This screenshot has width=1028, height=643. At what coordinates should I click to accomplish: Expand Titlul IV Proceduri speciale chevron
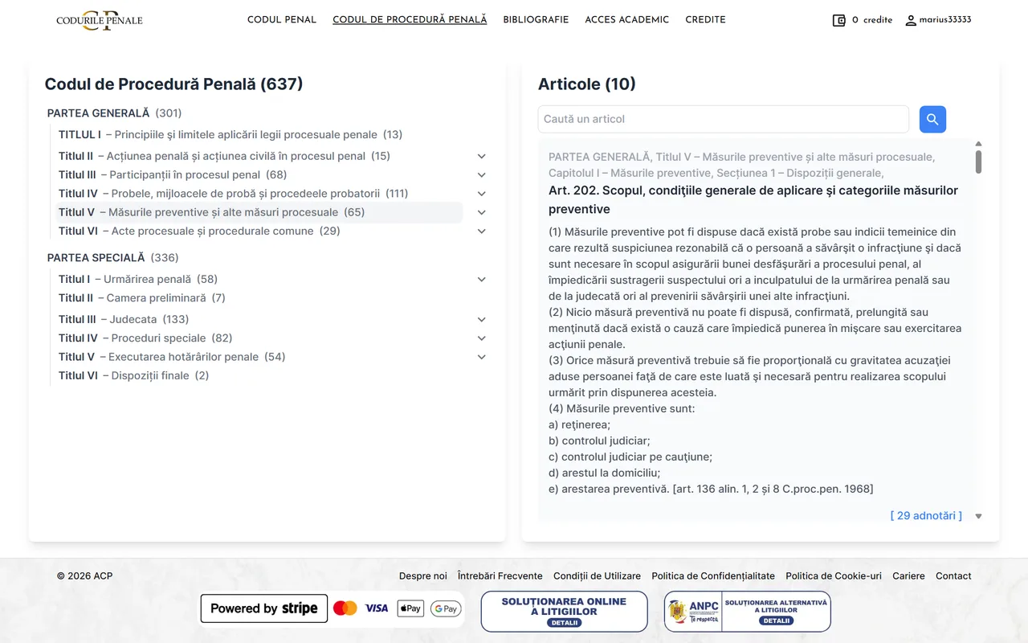click(x=482, y=338)
